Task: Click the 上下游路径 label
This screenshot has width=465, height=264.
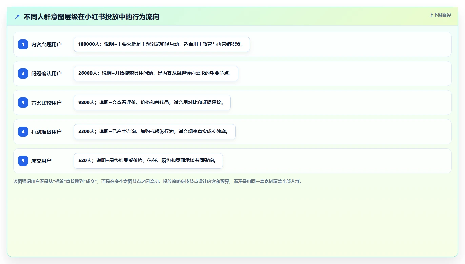Action: (x=440, y=15)
